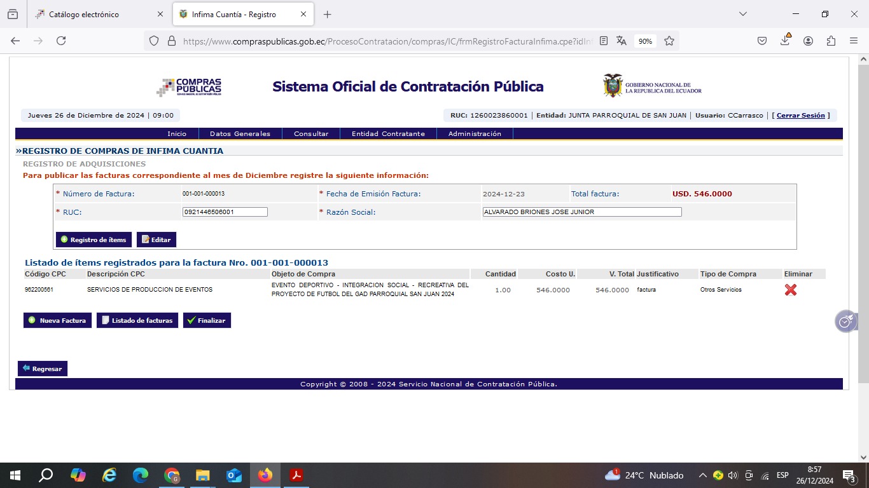The width and height of the screenshot is (869, 488).
Task: Delete the registered item with red X
Action: point(790,290)
